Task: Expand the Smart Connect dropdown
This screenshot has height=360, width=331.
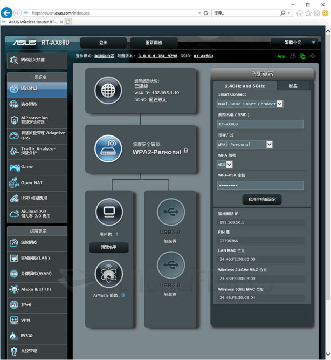Action: pyautogui.click(x=279, y=104)
